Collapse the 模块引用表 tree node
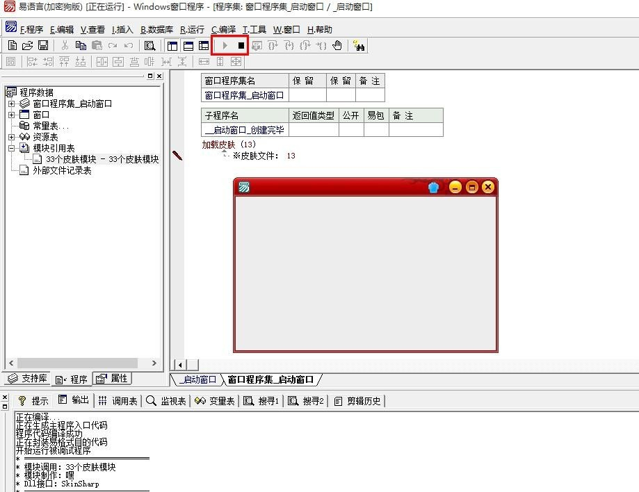The height and width of the screenshot is (492, 639). (x=11, y=148)
